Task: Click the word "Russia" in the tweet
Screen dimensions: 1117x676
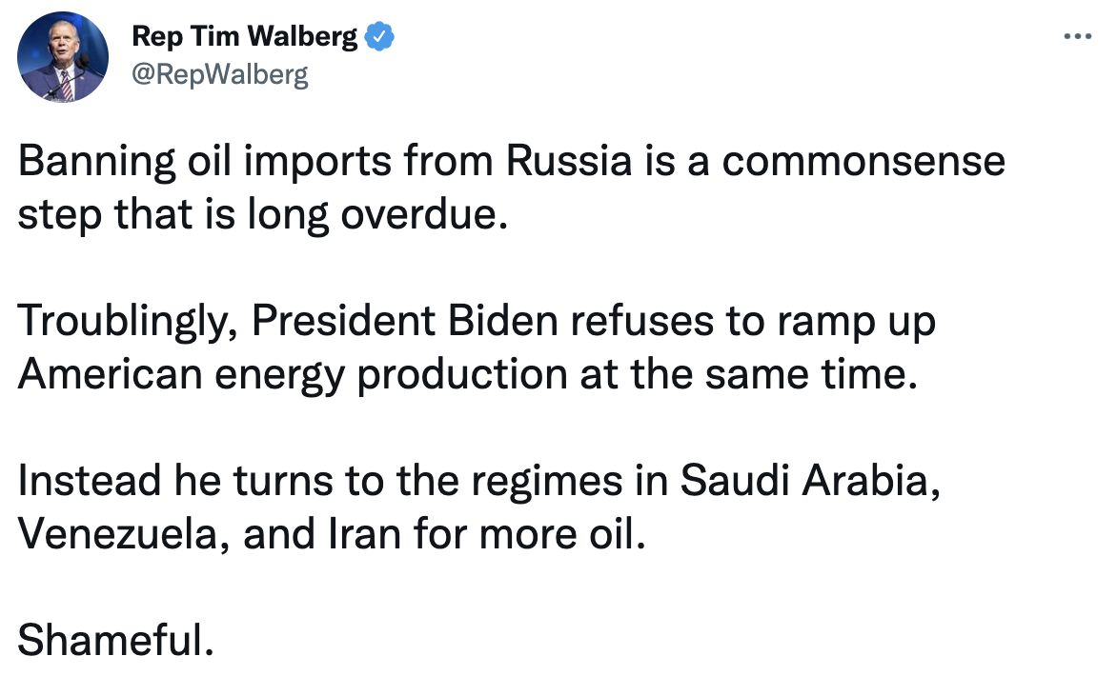Action: pos(569,163)
